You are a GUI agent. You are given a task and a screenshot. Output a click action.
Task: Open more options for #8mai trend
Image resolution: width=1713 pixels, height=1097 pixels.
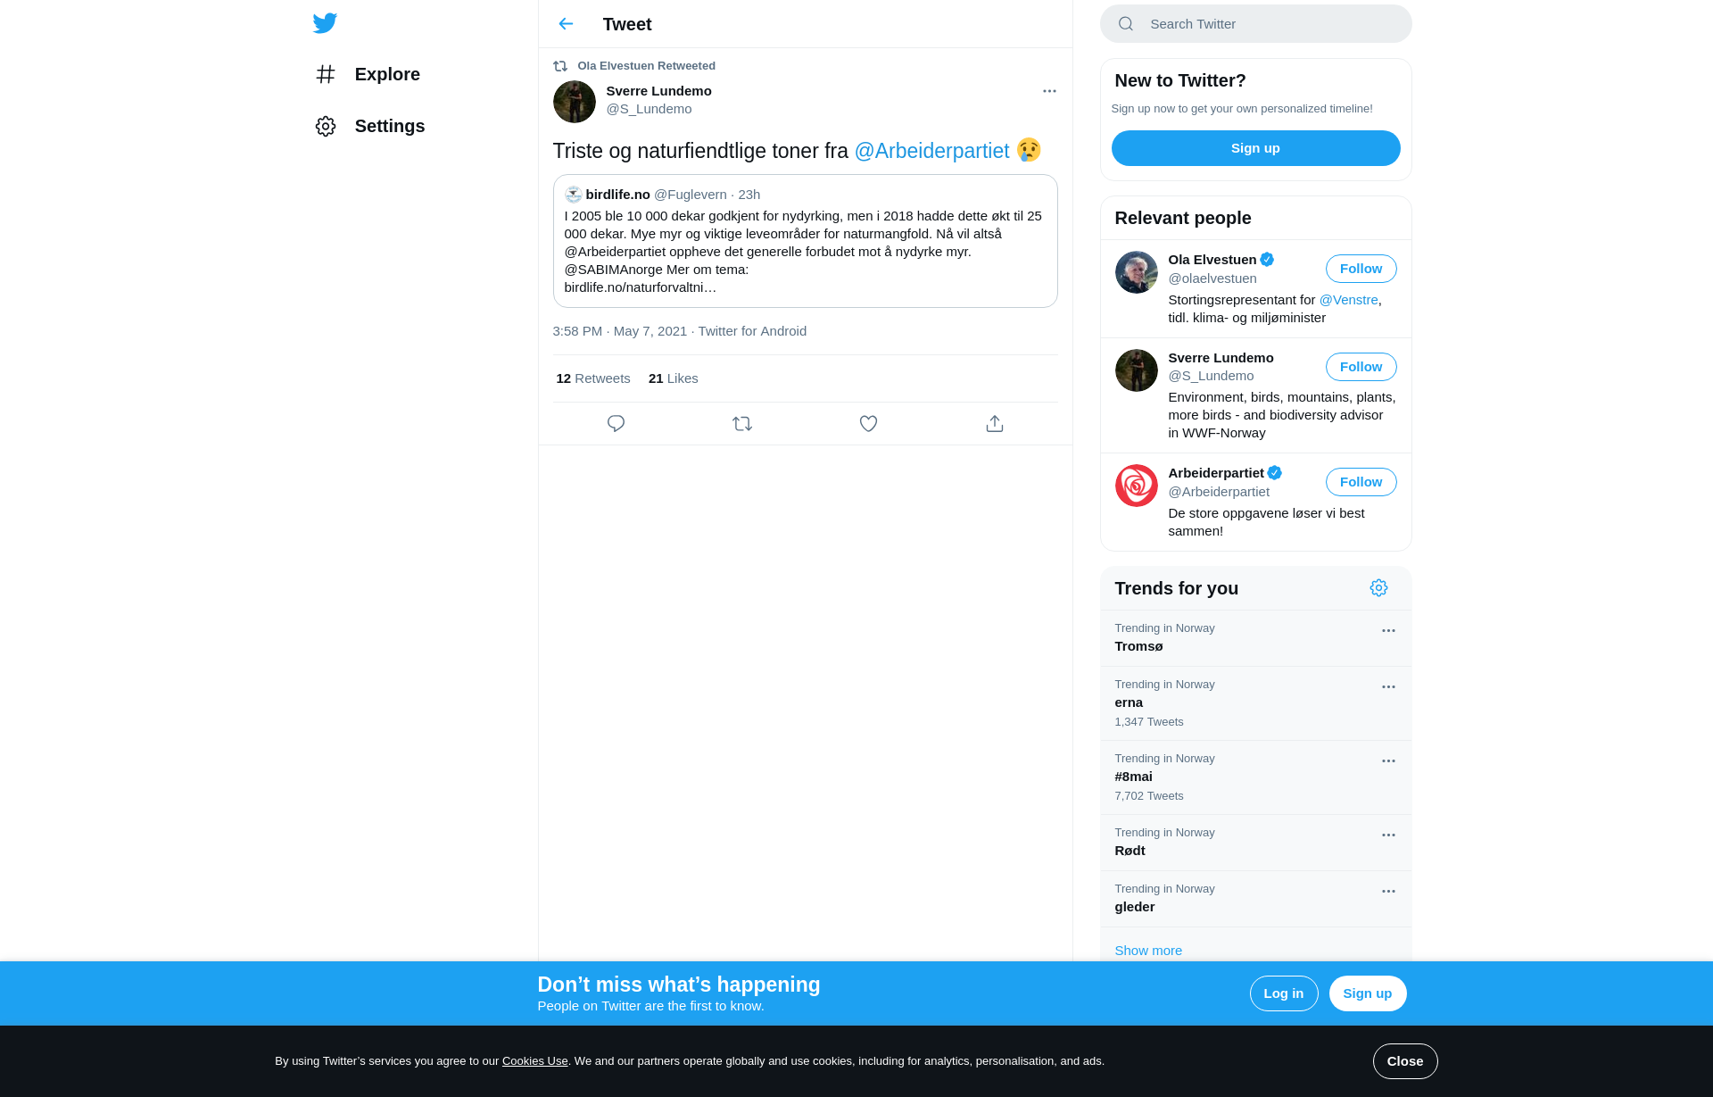[1388, 760]
